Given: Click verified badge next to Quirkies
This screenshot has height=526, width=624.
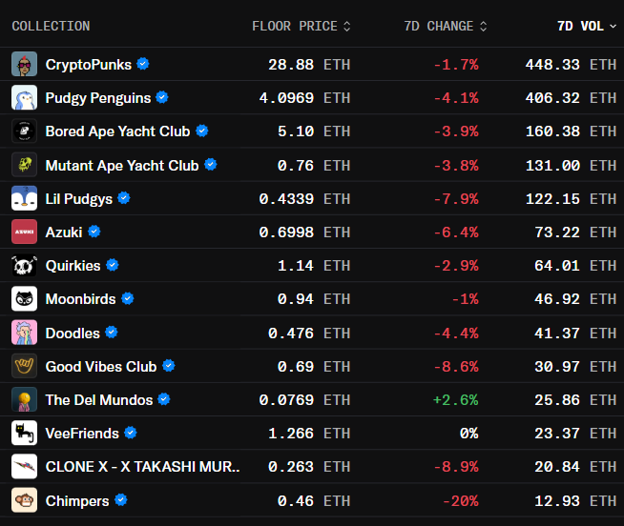Looking at the screenshot, I should click(113, 265).
